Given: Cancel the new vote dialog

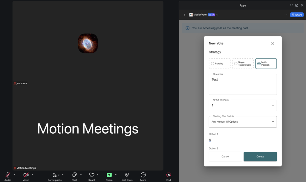Looking at the screenshot, I should click(225, 157).
